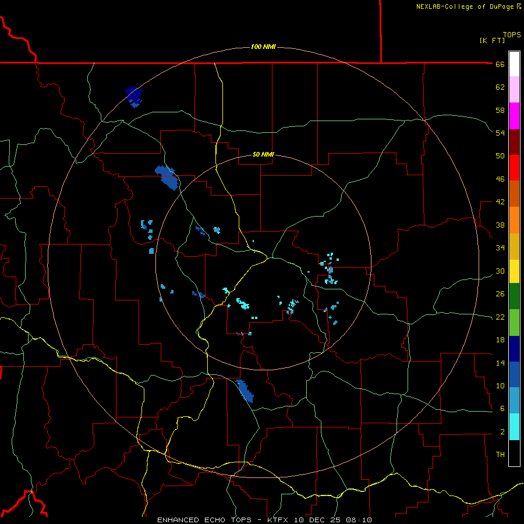
Task: Click the dark red 54K ft legend swatch
Action: (514, 142)
